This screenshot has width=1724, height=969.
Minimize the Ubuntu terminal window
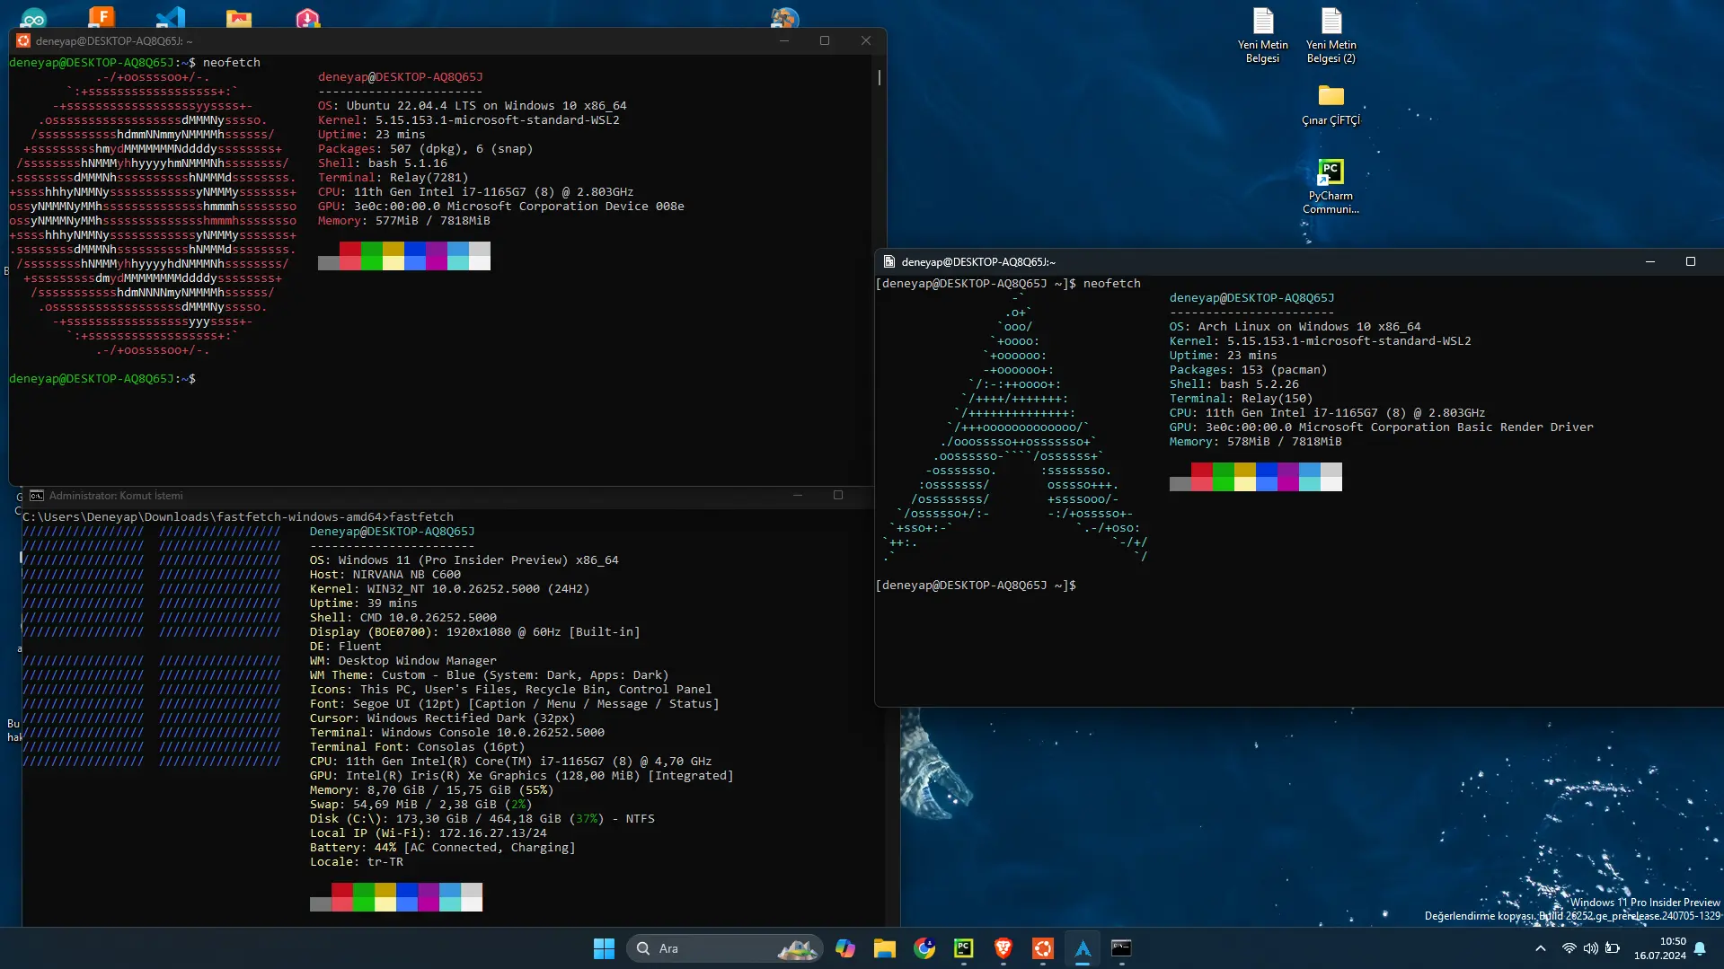tap(784, 40)
